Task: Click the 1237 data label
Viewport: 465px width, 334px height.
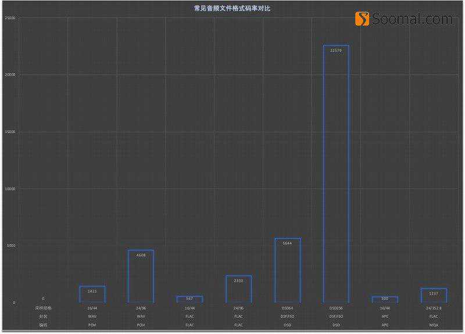Action: point(434,294)
